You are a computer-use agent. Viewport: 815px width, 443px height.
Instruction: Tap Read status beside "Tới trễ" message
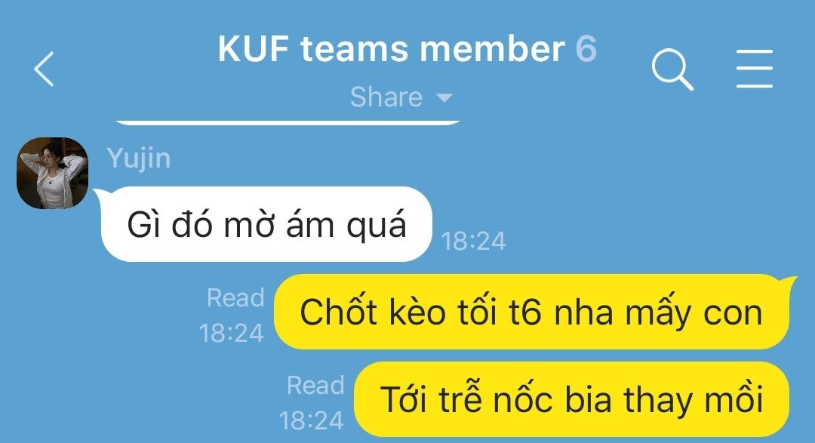click(x=315, y=386)
